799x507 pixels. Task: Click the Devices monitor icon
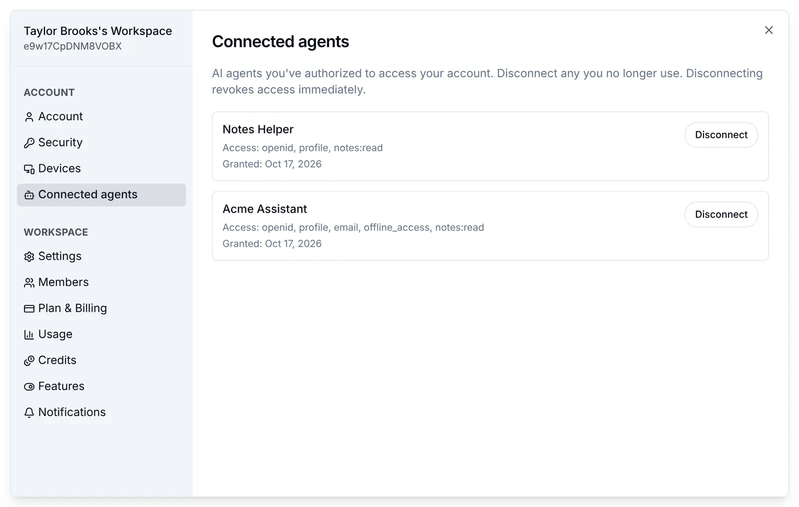pos(29,169)
